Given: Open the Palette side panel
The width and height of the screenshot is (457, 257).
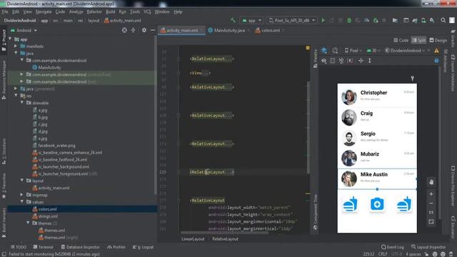Looking at the screenshot, I should (x=315, y=59).
